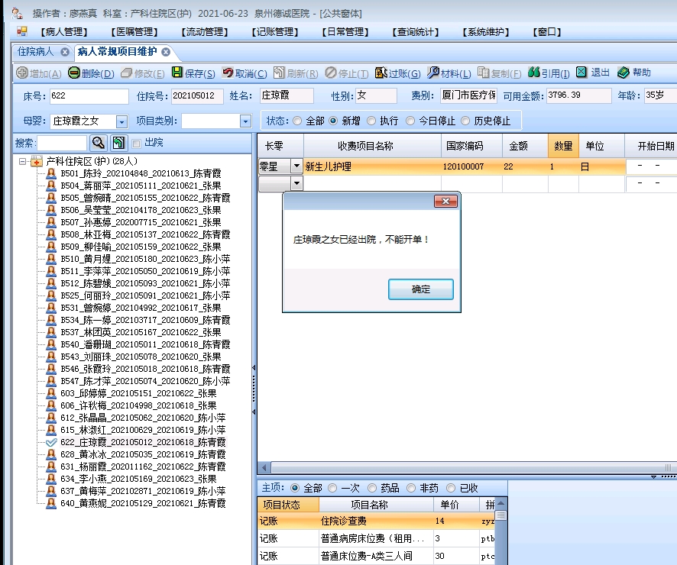This screenshot has height=565, width=677.
Task: Open the 医嘱管理 menu
Action: pos(134,32)
